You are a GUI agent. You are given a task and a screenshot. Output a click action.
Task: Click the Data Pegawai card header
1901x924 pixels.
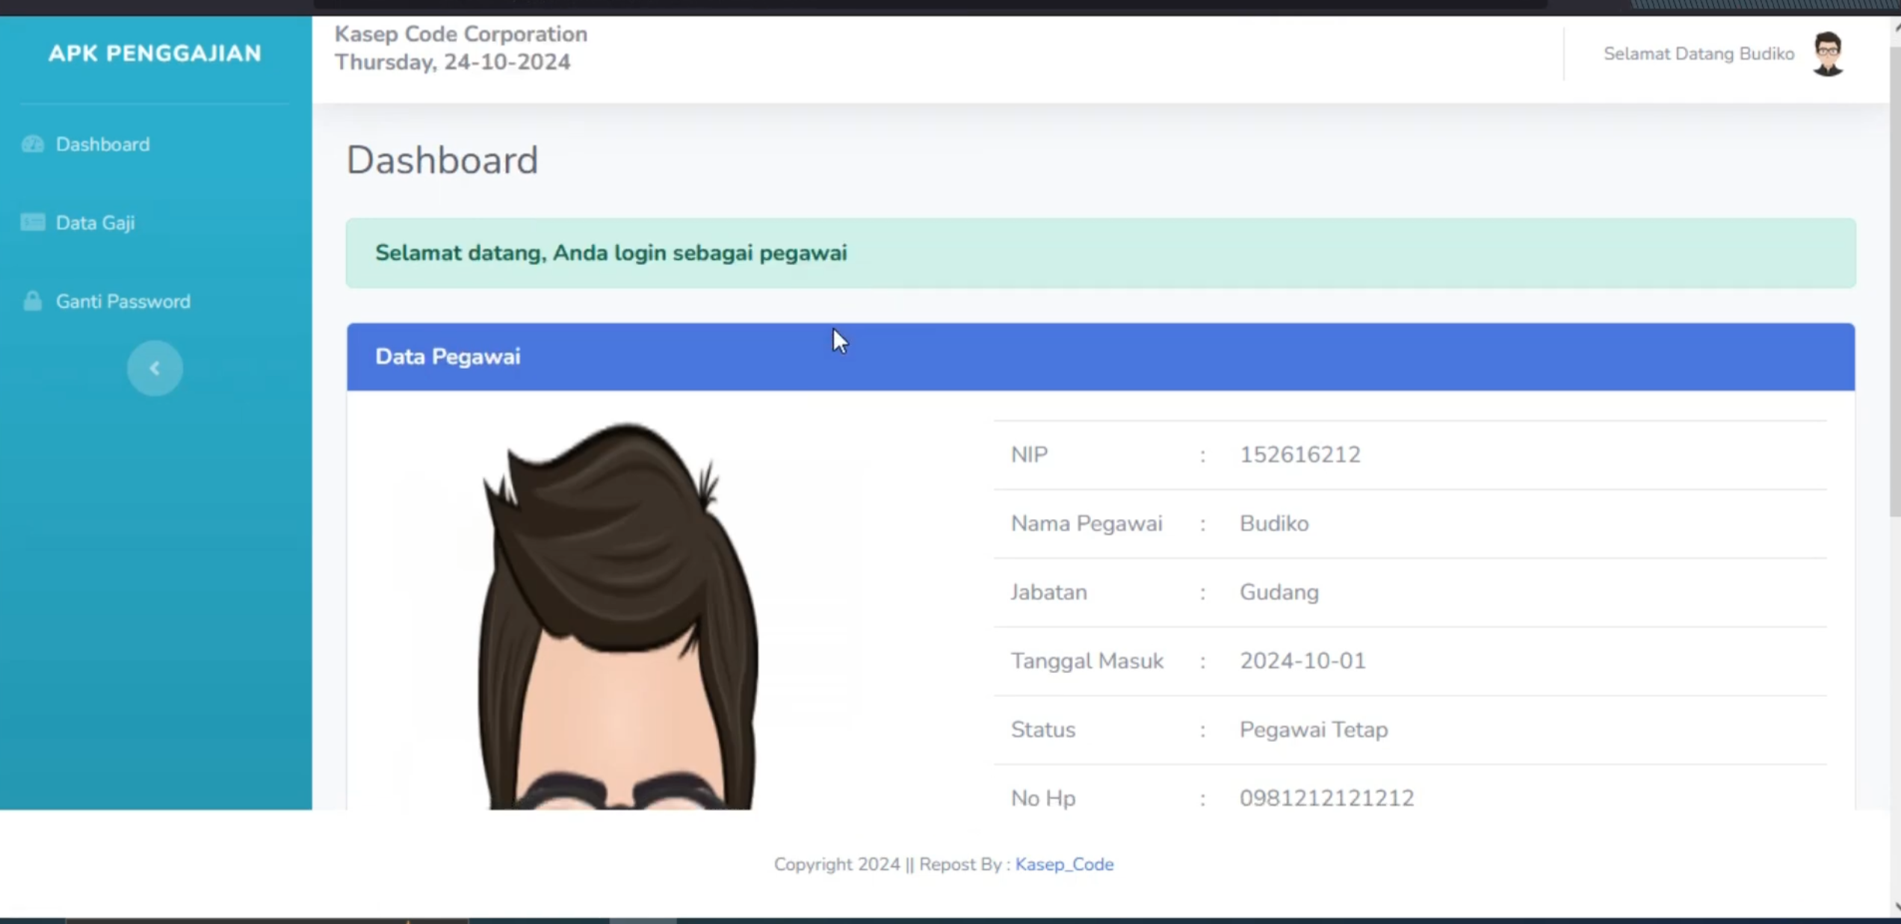(1101, 357)
